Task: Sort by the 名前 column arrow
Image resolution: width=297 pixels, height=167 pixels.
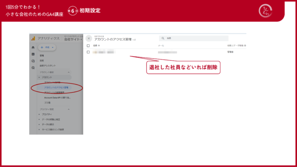Action: (x=99, y=46)
